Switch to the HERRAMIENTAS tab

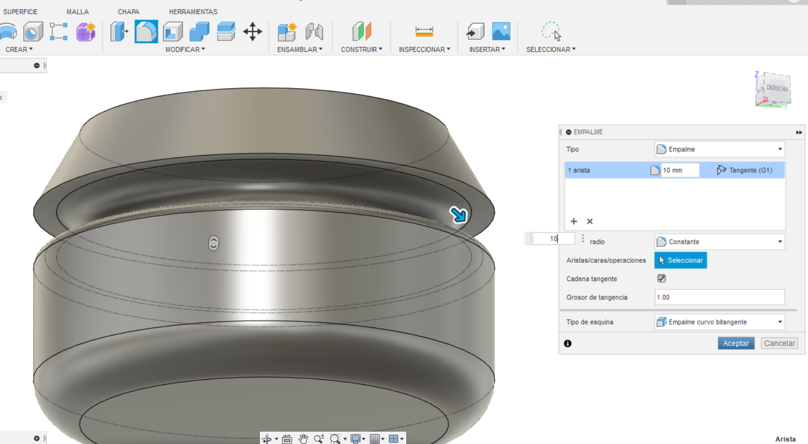[193, 11]
